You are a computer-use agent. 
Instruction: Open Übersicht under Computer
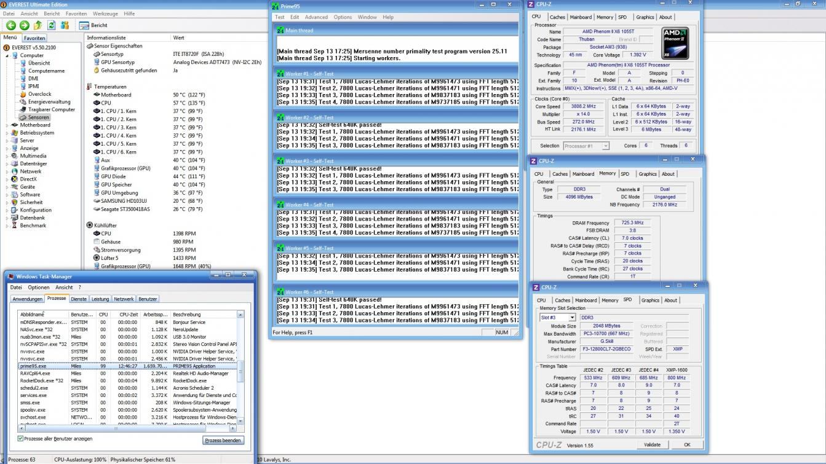[x=39, y=63]
